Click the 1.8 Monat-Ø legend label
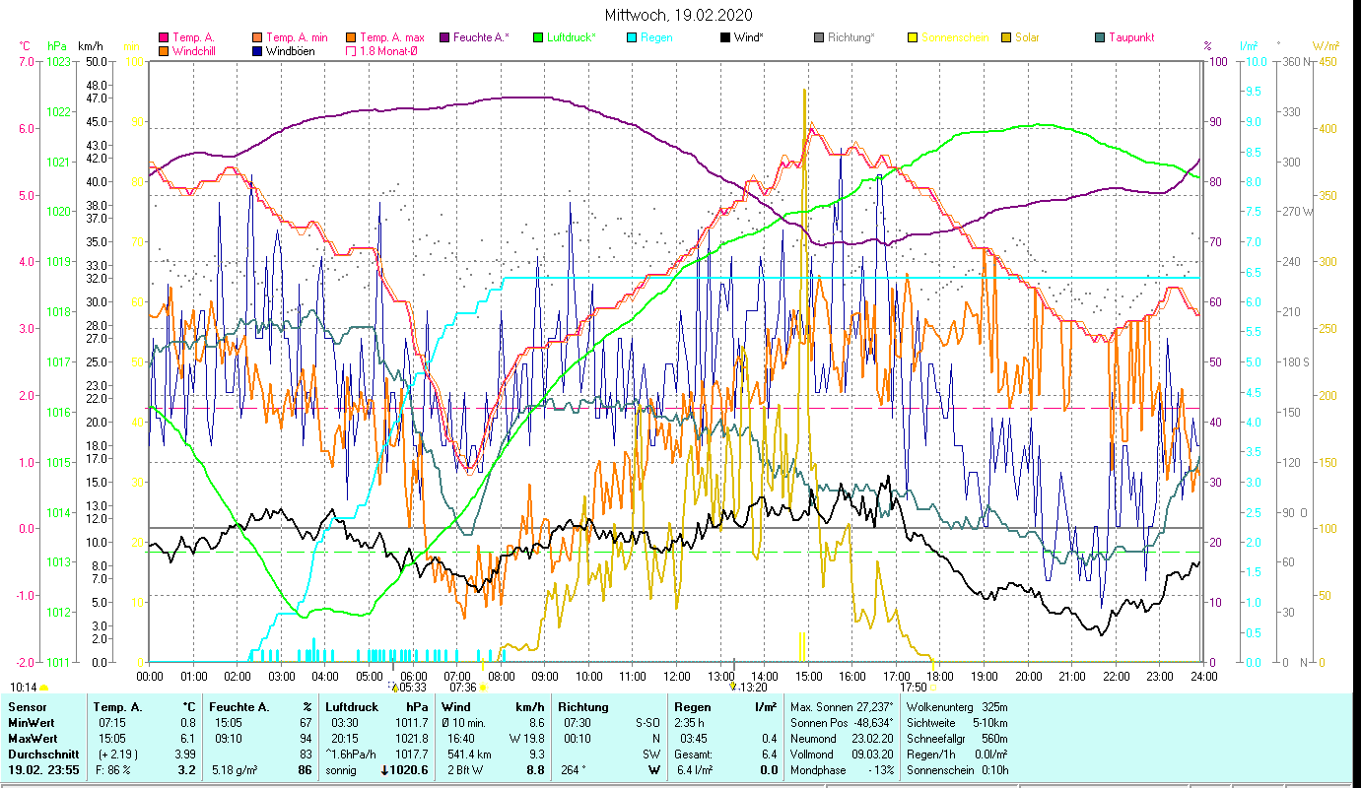This screenshot has height=788, width=1361. [x=387, y=50]
